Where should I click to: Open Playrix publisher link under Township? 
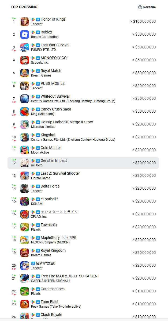click(36, 230)
